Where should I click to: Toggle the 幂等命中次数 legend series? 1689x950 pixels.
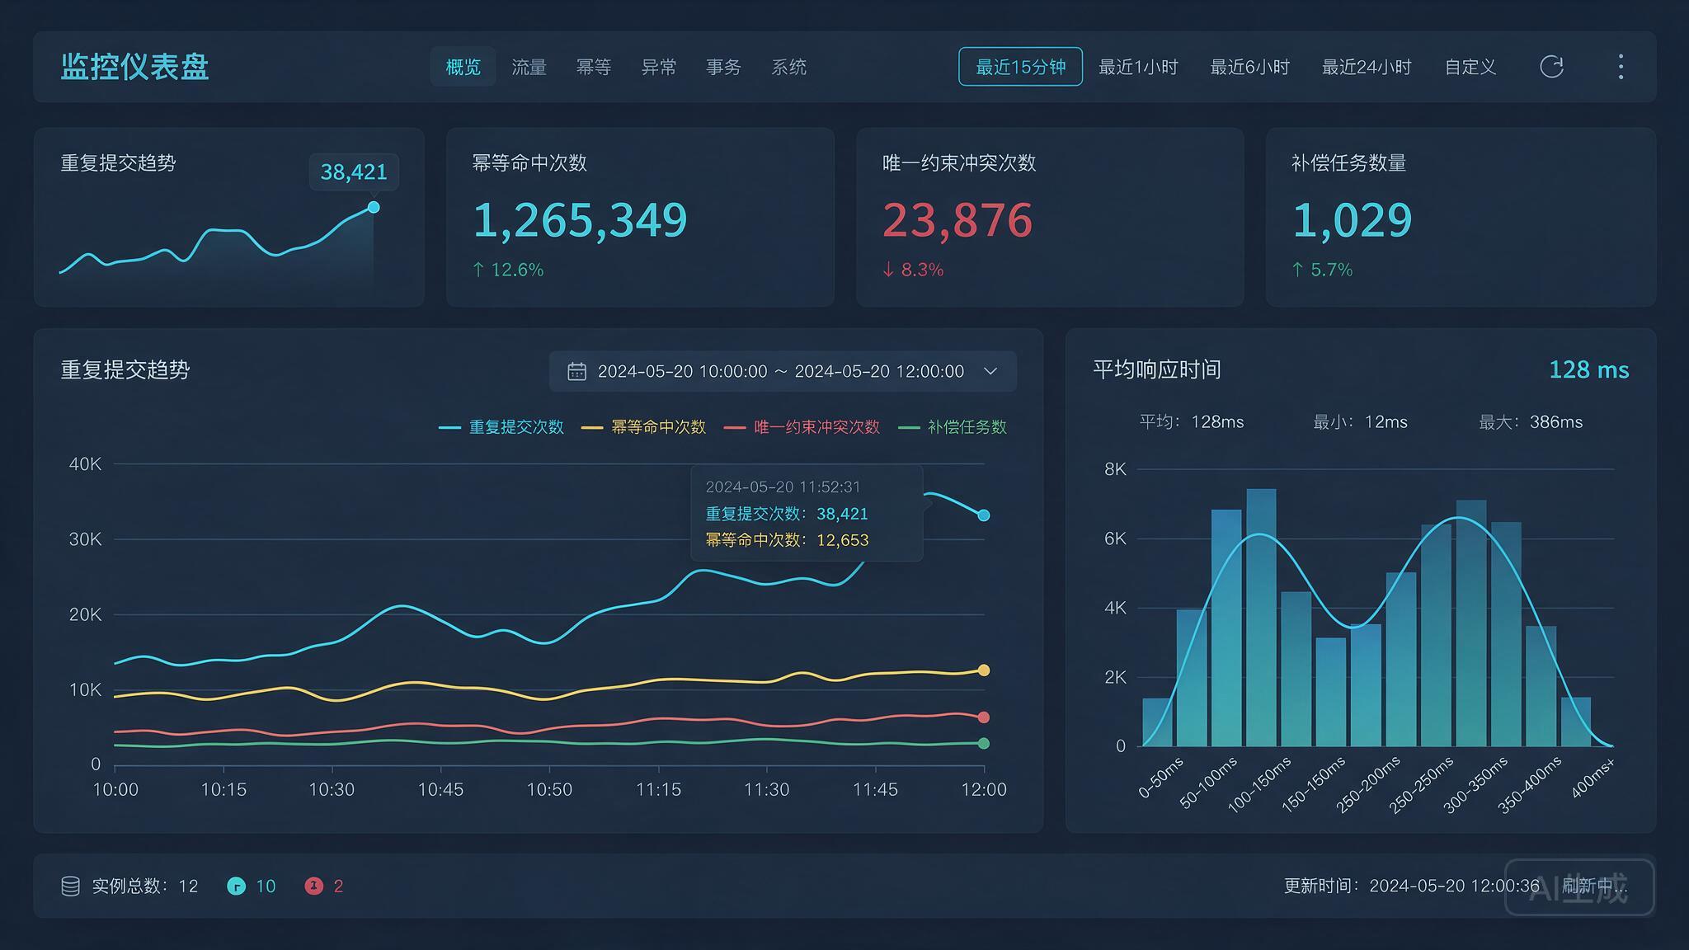pyautogui.click(x=643, y=427)
